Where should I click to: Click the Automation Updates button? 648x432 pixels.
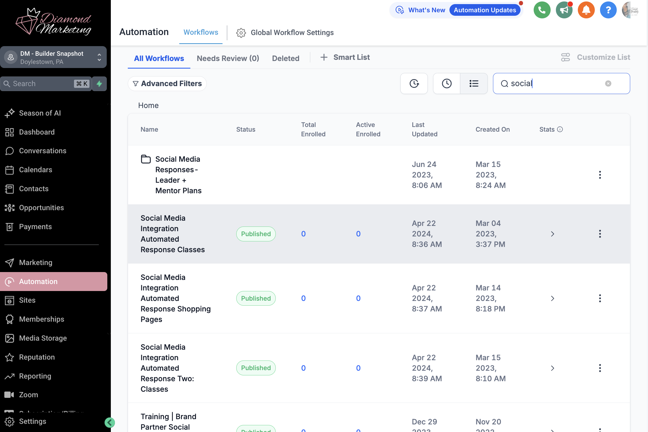click(x=485, y=10)
